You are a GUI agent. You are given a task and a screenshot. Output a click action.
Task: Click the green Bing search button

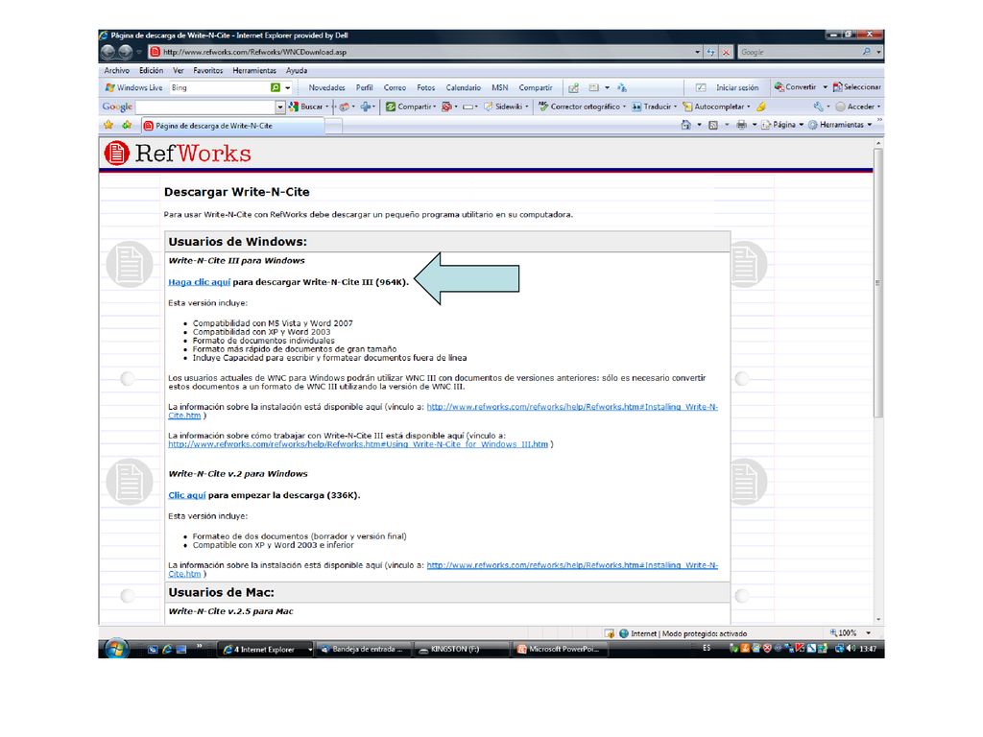[x=276, y=87]
